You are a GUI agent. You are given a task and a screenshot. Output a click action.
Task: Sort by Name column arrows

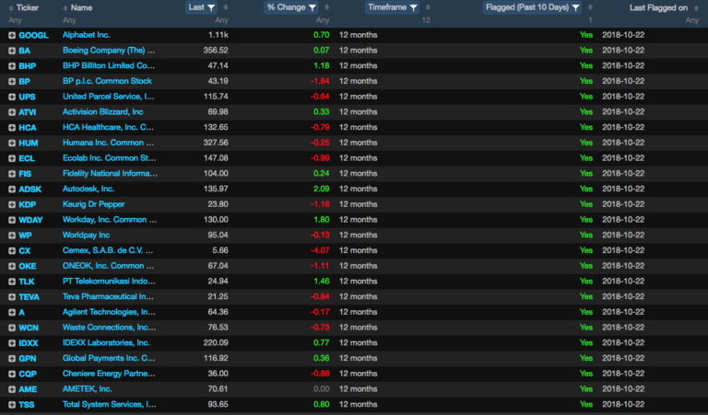65,8
